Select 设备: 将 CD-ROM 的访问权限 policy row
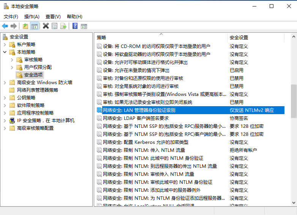The width and height of the screenshot is (297, 215). 190,46
